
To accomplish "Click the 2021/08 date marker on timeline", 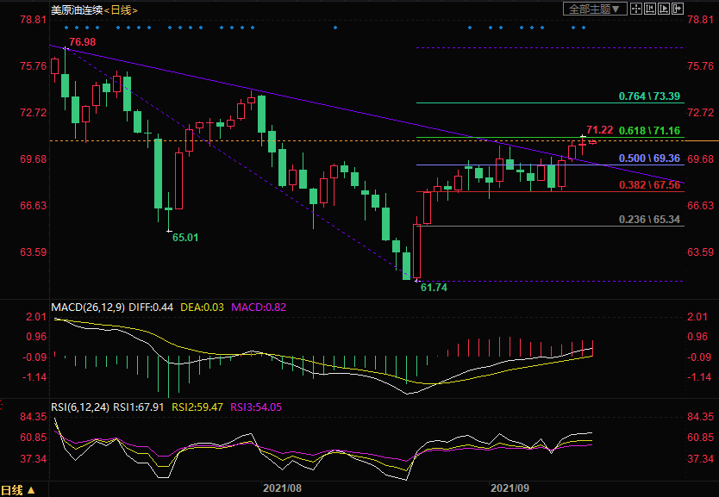I will tap(282, 488).
